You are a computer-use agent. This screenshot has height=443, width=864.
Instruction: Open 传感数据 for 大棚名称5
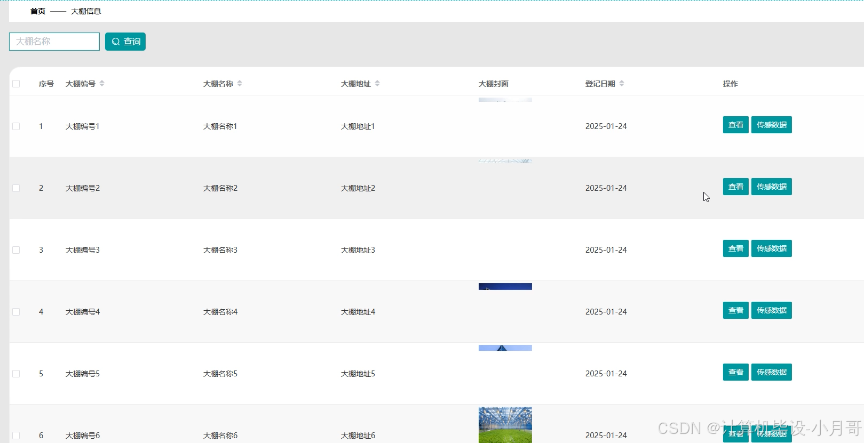pos(772,372)
